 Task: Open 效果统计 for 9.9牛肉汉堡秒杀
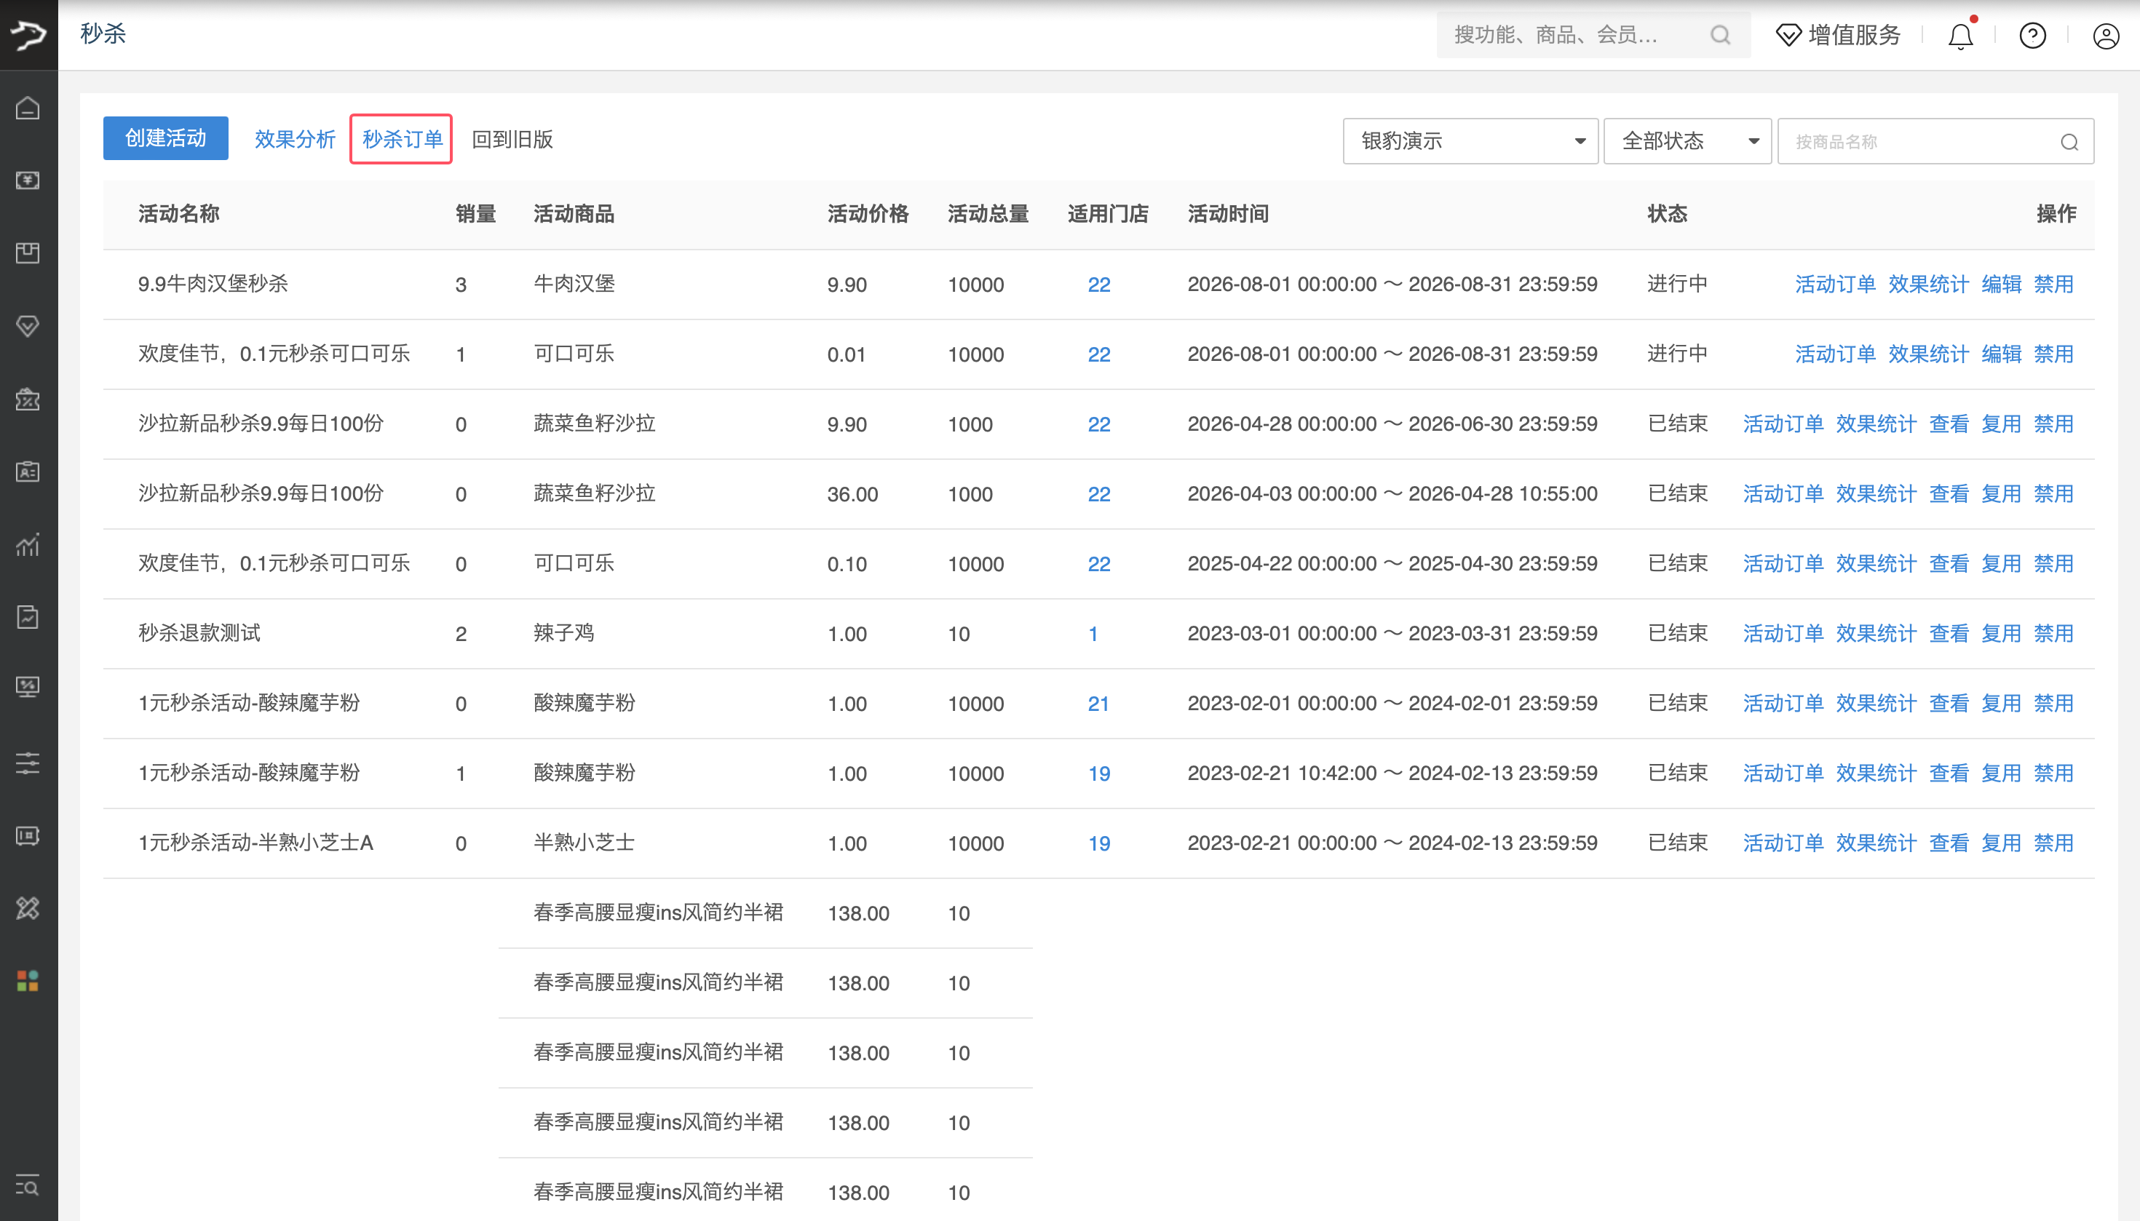click(1927, 285)
